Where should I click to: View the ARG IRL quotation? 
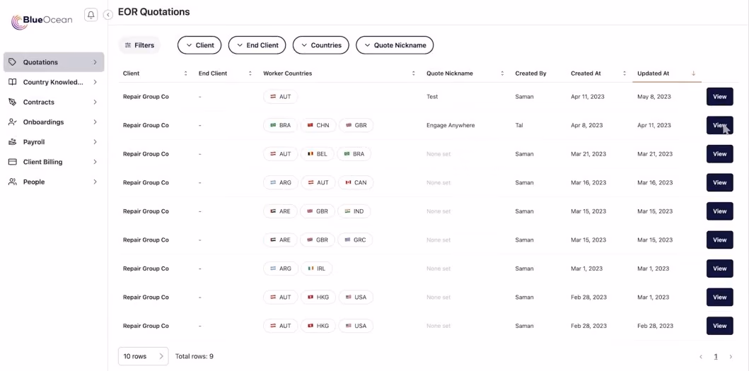tap(719, 269)
